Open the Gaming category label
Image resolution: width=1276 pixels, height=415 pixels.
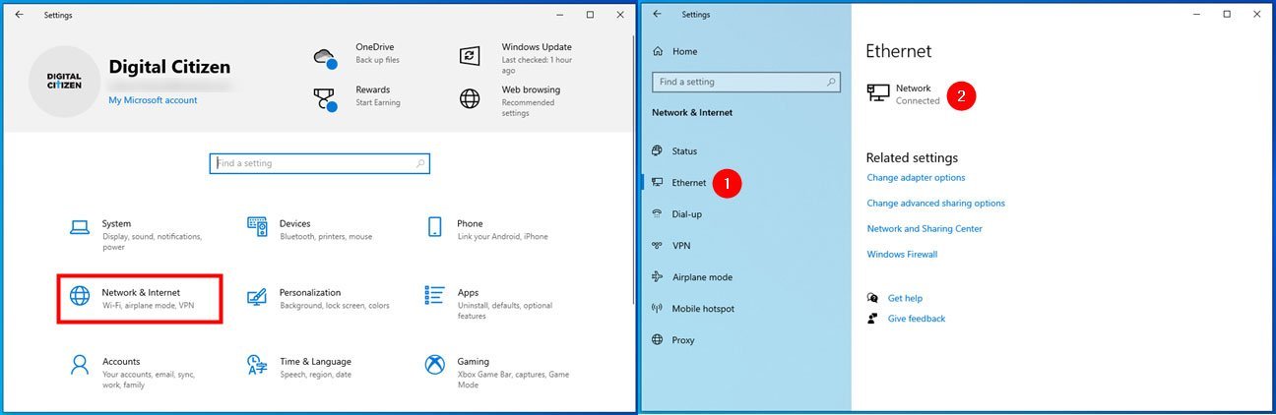pyautogui.click(x=473, y=362)
